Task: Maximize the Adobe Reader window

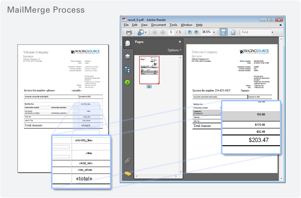Action: pos(271,20)
